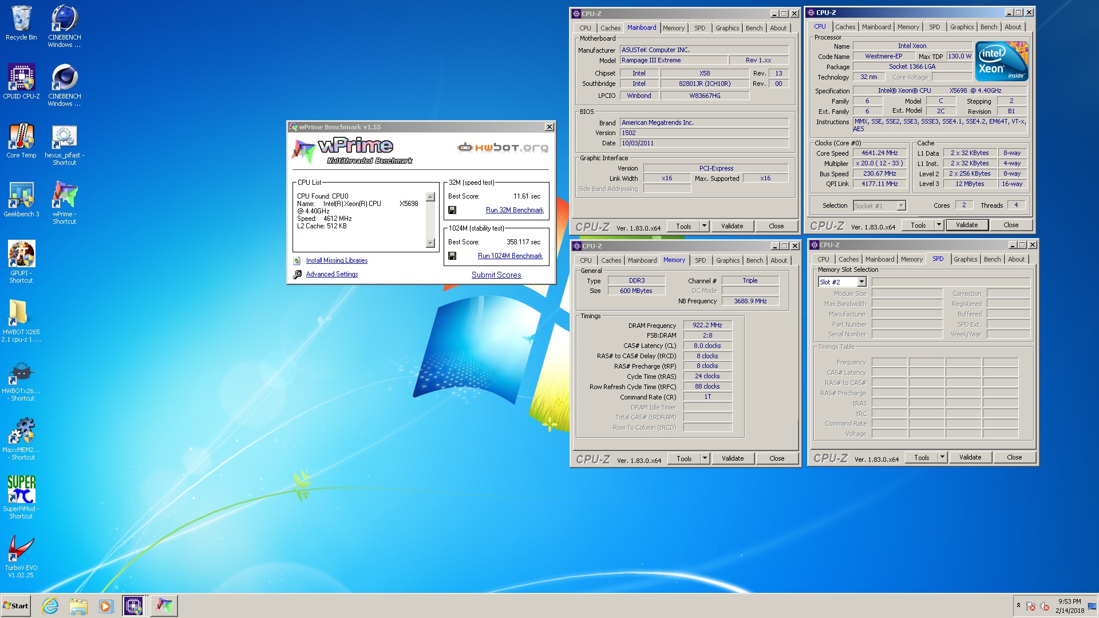
Task: Click the save icon for 32M score
Action: pos(452,210)
